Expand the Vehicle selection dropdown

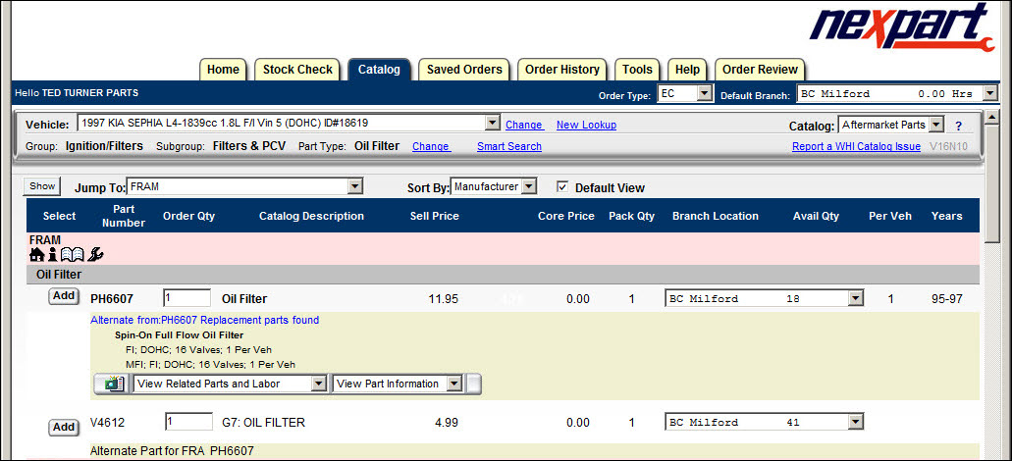pos(493,124)
